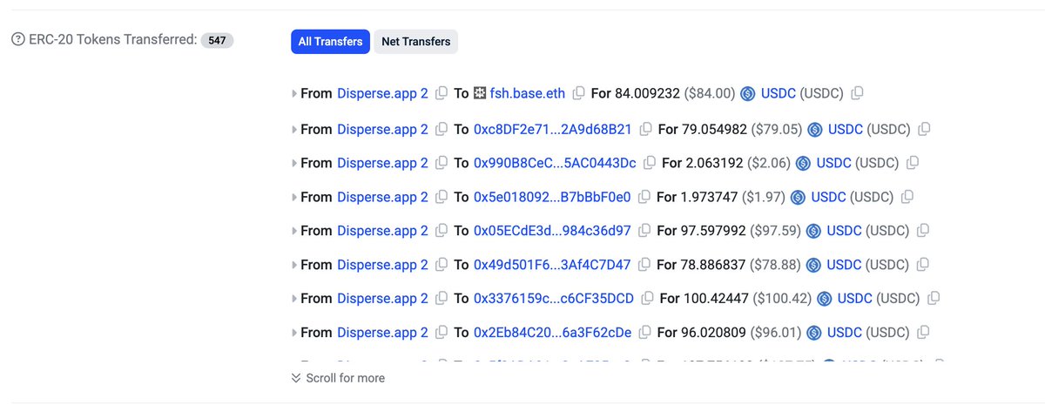
Task: Copy recipient address 0x5e018092...B7bBbF0e0
Action: (644, 197)
